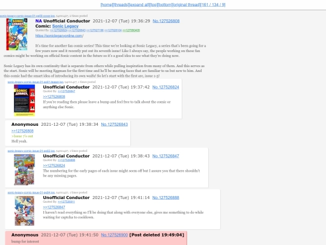Select the greentext ">Issue 7's out"
Image resolution: width=326 pixels, height=245 pixels.
click(22, 136)
